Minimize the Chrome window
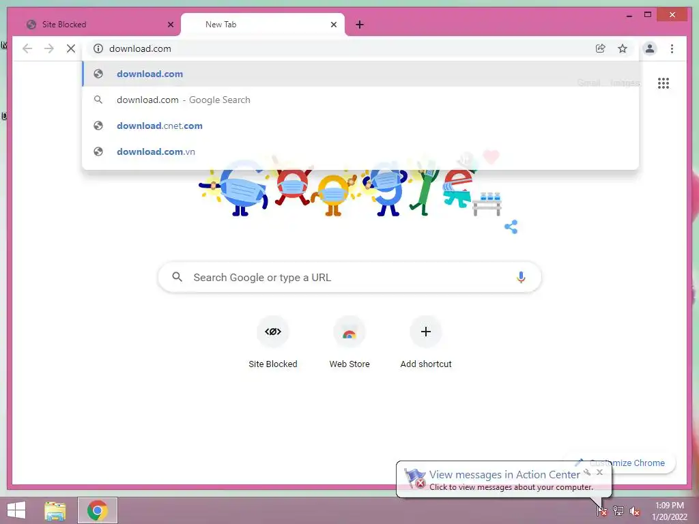This screenshot has width=699, height=524. pyautogui.click(x=629, y=15)
